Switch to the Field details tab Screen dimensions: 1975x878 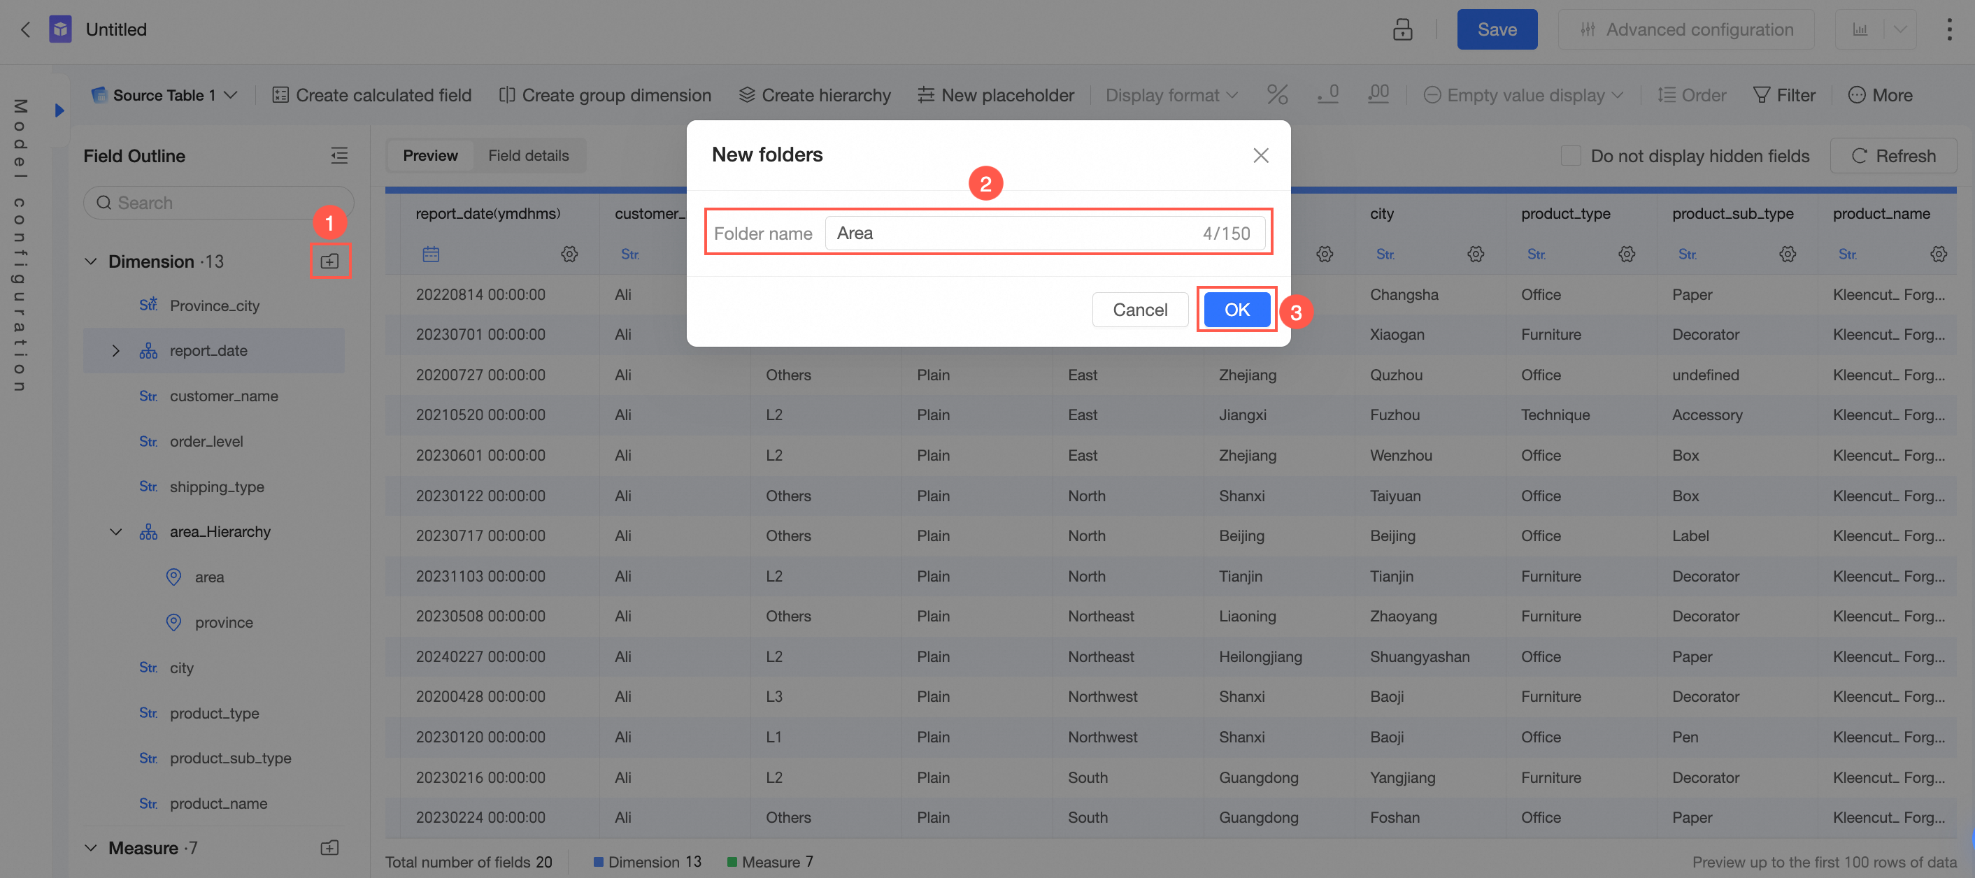pyautogui.click(x=528, y=155)
